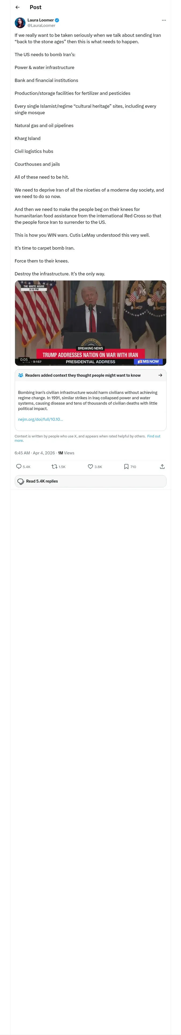Screen dimensions: 181x1035
Task: Click the share upload icon
Action: [x=162, y=466]
